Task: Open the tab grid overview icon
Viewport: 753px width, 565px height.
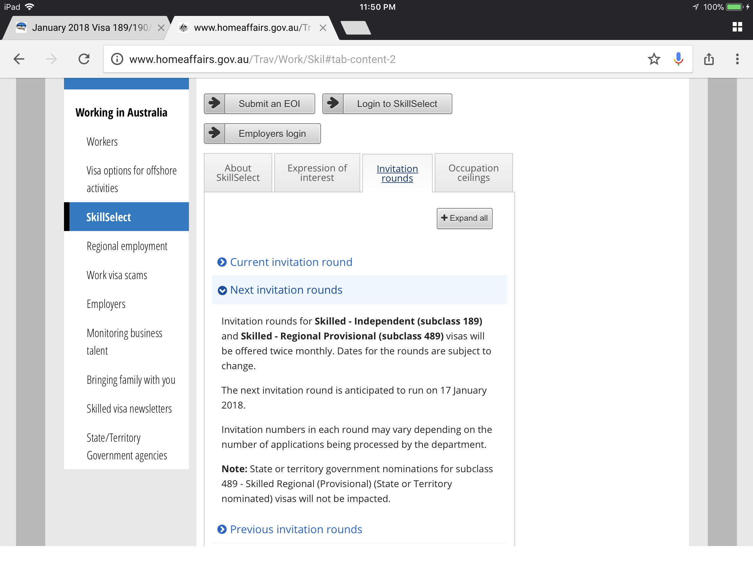Action: pyautogui.click(x=737, y=27)
